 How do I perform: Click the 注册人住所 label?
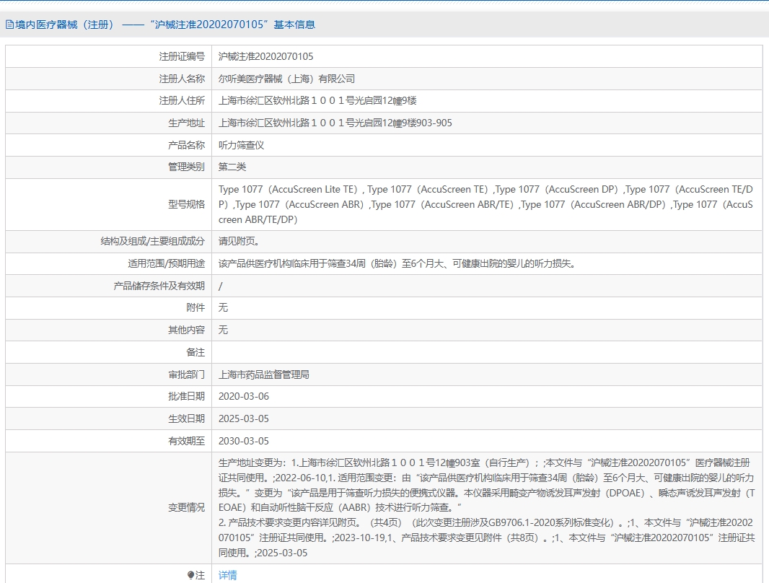click(x=182, y=100)
